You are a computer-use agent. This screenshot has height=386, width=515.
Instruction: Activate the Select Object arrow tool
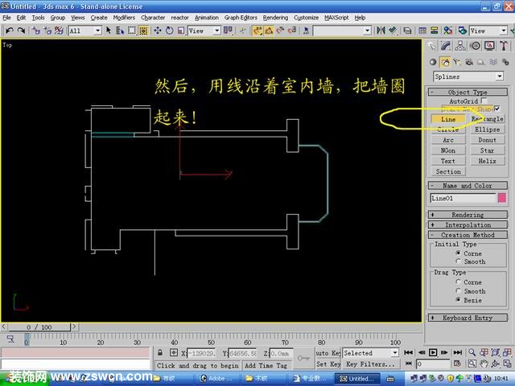(109, 31)
